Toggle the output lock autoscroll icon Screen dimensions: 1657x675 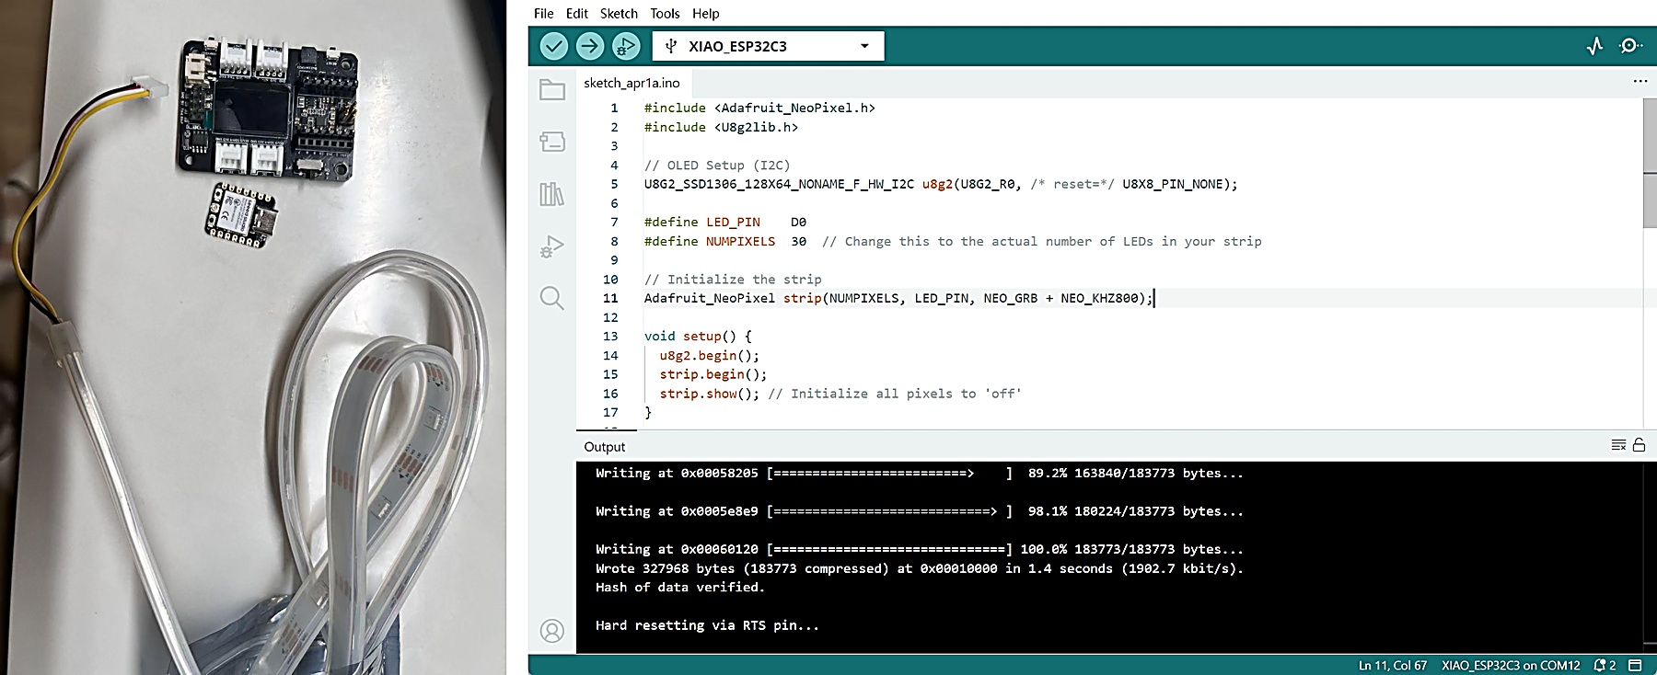click(x=1639, y=445)
